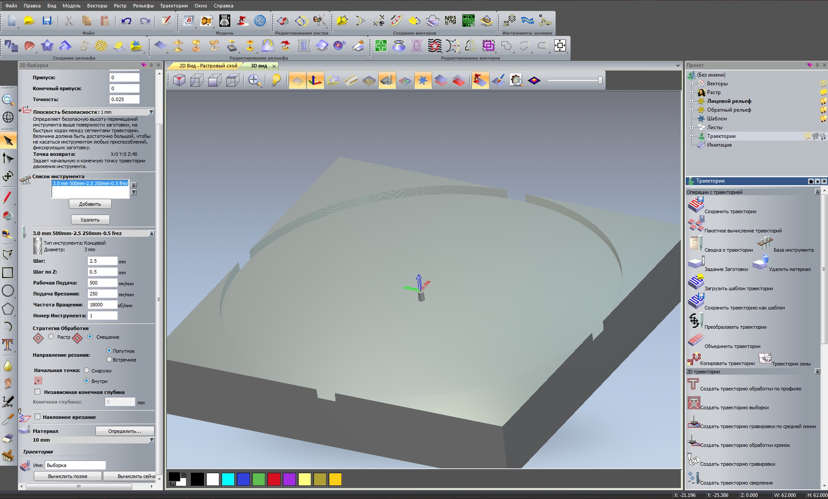Click the Сохранить траектории icon
This screenshot has width=828, height=499.
coord(695,205)
